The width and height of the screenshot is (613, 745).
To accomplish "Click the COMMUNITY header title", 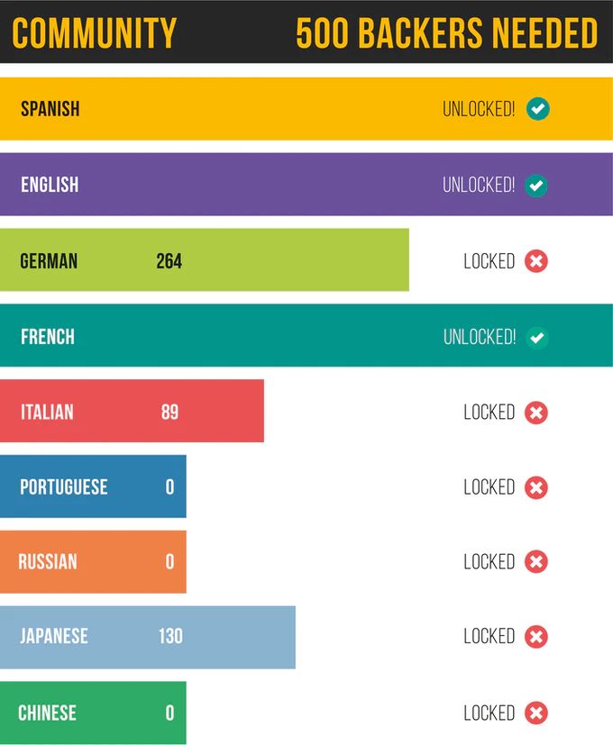I will pyautogui.click(x=94, y=32).
